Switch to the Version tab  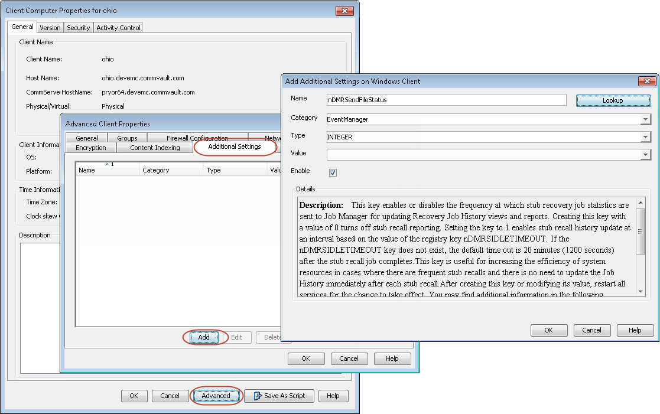pos(50,27)
